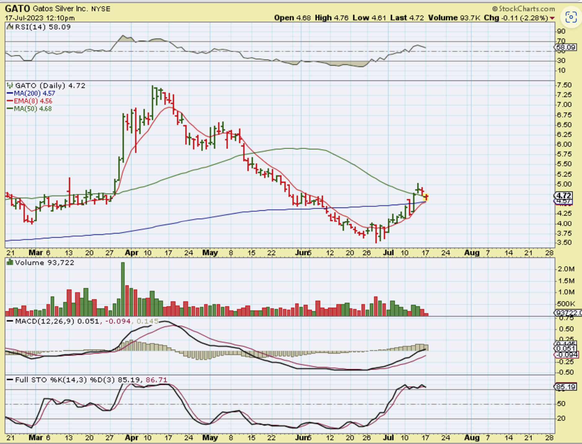Click the RSI mountain icon before RSI(14)
This screenshot has width=582, height=444.
click(10, 27)
